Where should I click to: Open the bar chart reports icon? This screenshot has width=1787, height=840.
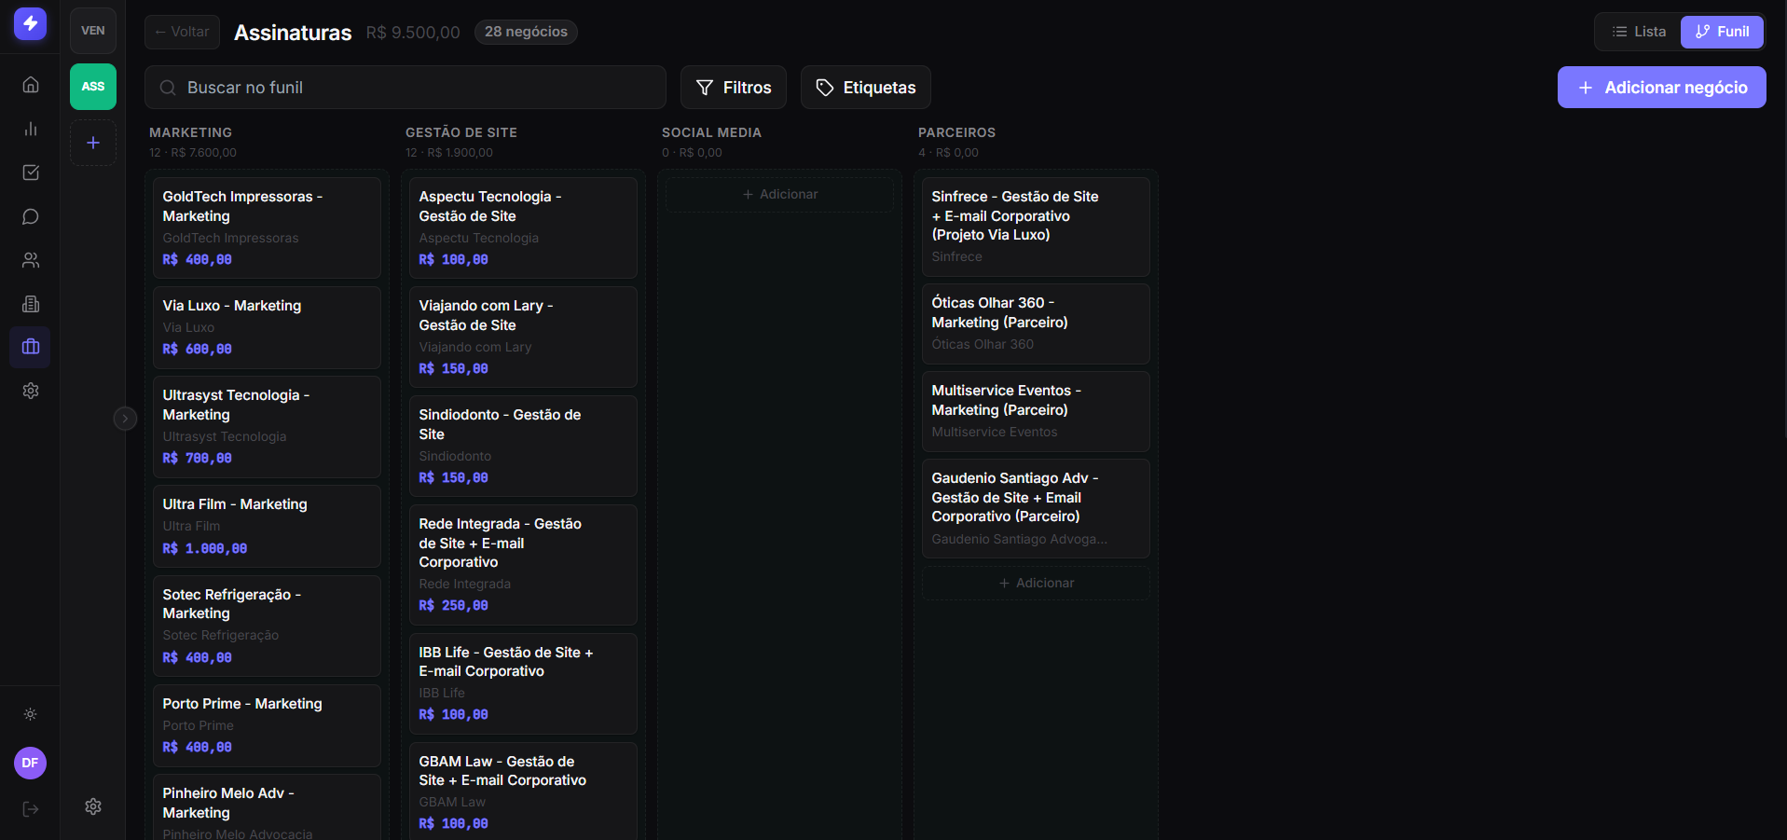click(x=31, y=129)
